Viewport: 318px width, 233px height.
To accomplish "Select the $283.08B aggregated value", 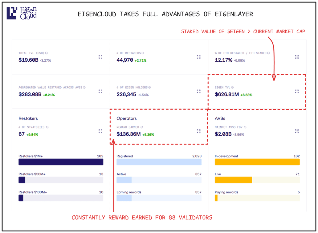I will 30,95.
